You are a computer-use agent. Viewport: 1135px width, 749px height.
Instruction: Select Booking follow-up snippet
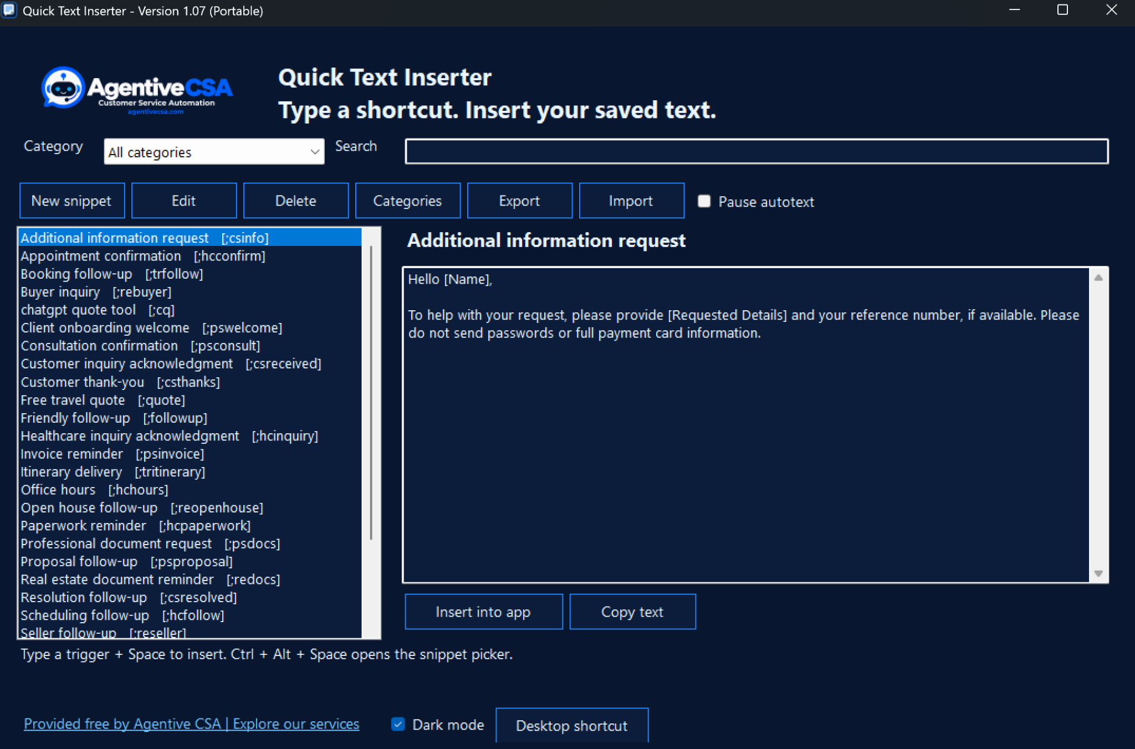190,274
